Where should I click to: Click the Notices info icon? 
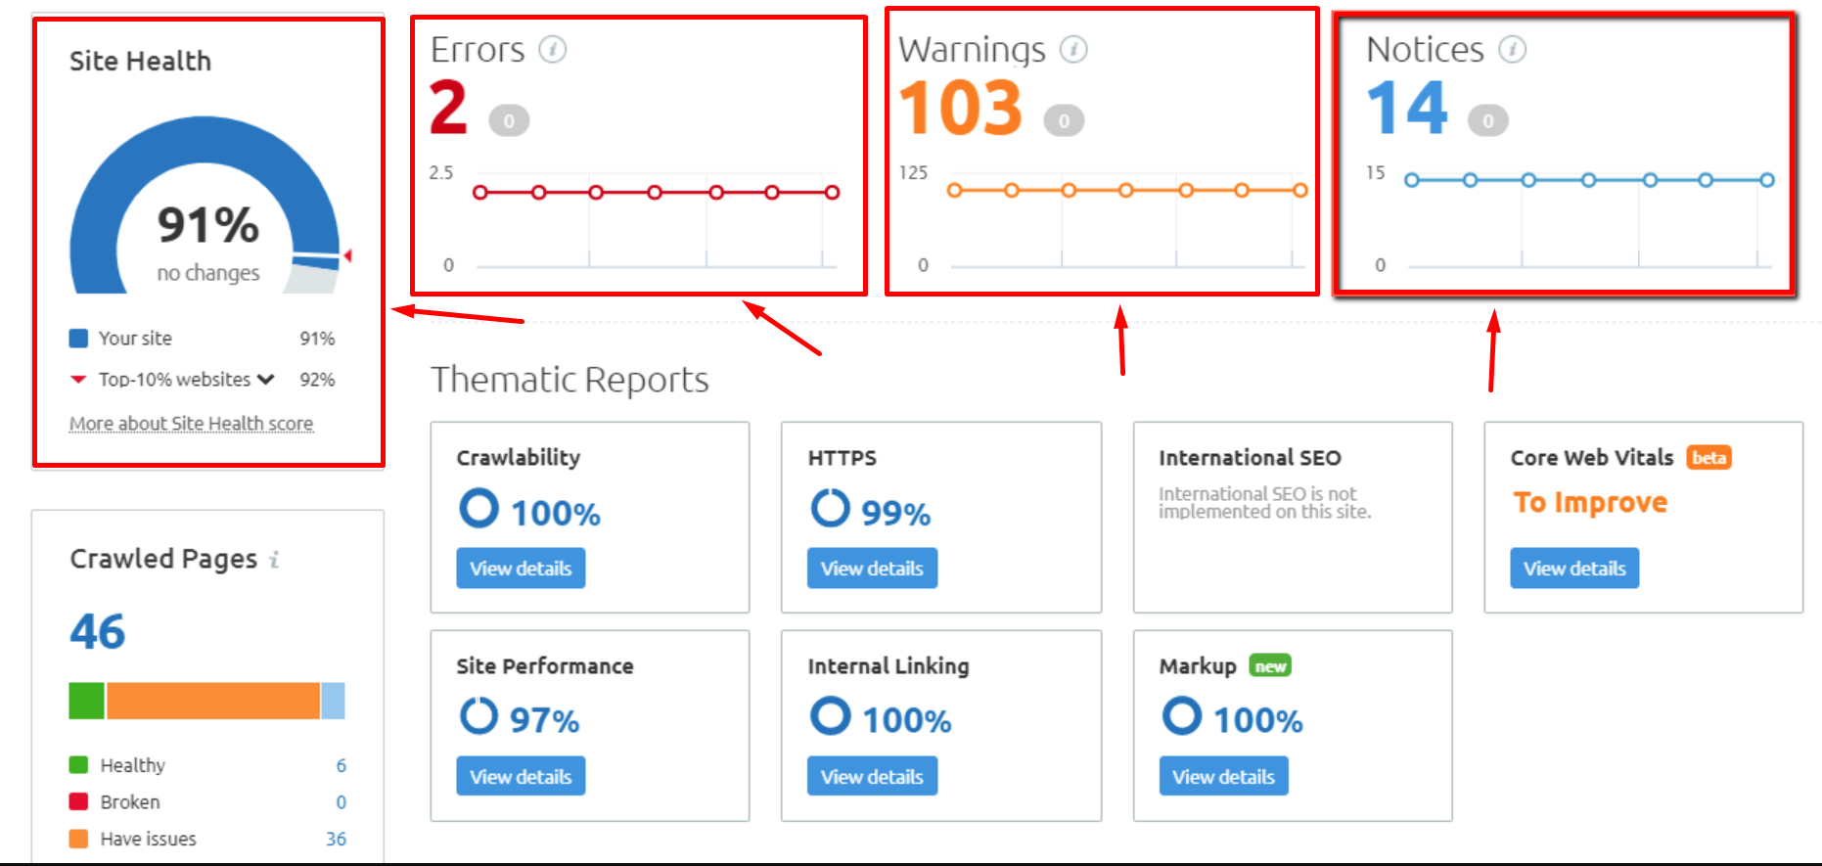(1513, 49)
